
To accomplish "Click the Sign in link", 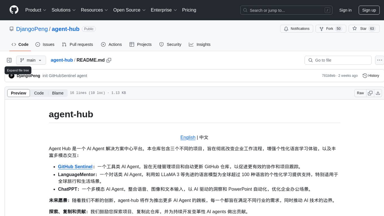I will [345, 10].
